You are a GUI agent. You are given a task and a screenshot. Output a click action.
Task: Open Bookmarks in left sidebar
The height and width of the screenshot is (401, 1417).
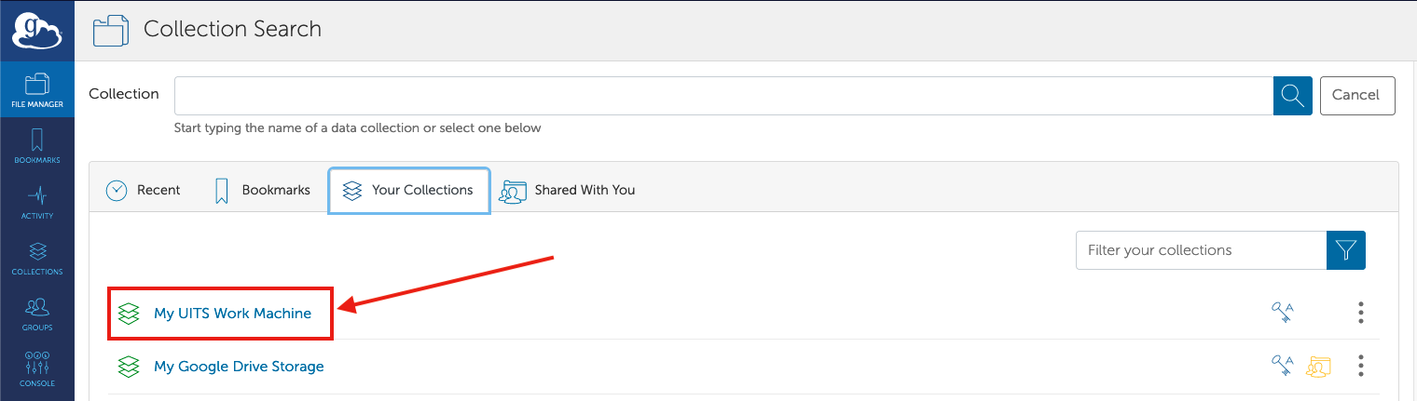[37, 146]
